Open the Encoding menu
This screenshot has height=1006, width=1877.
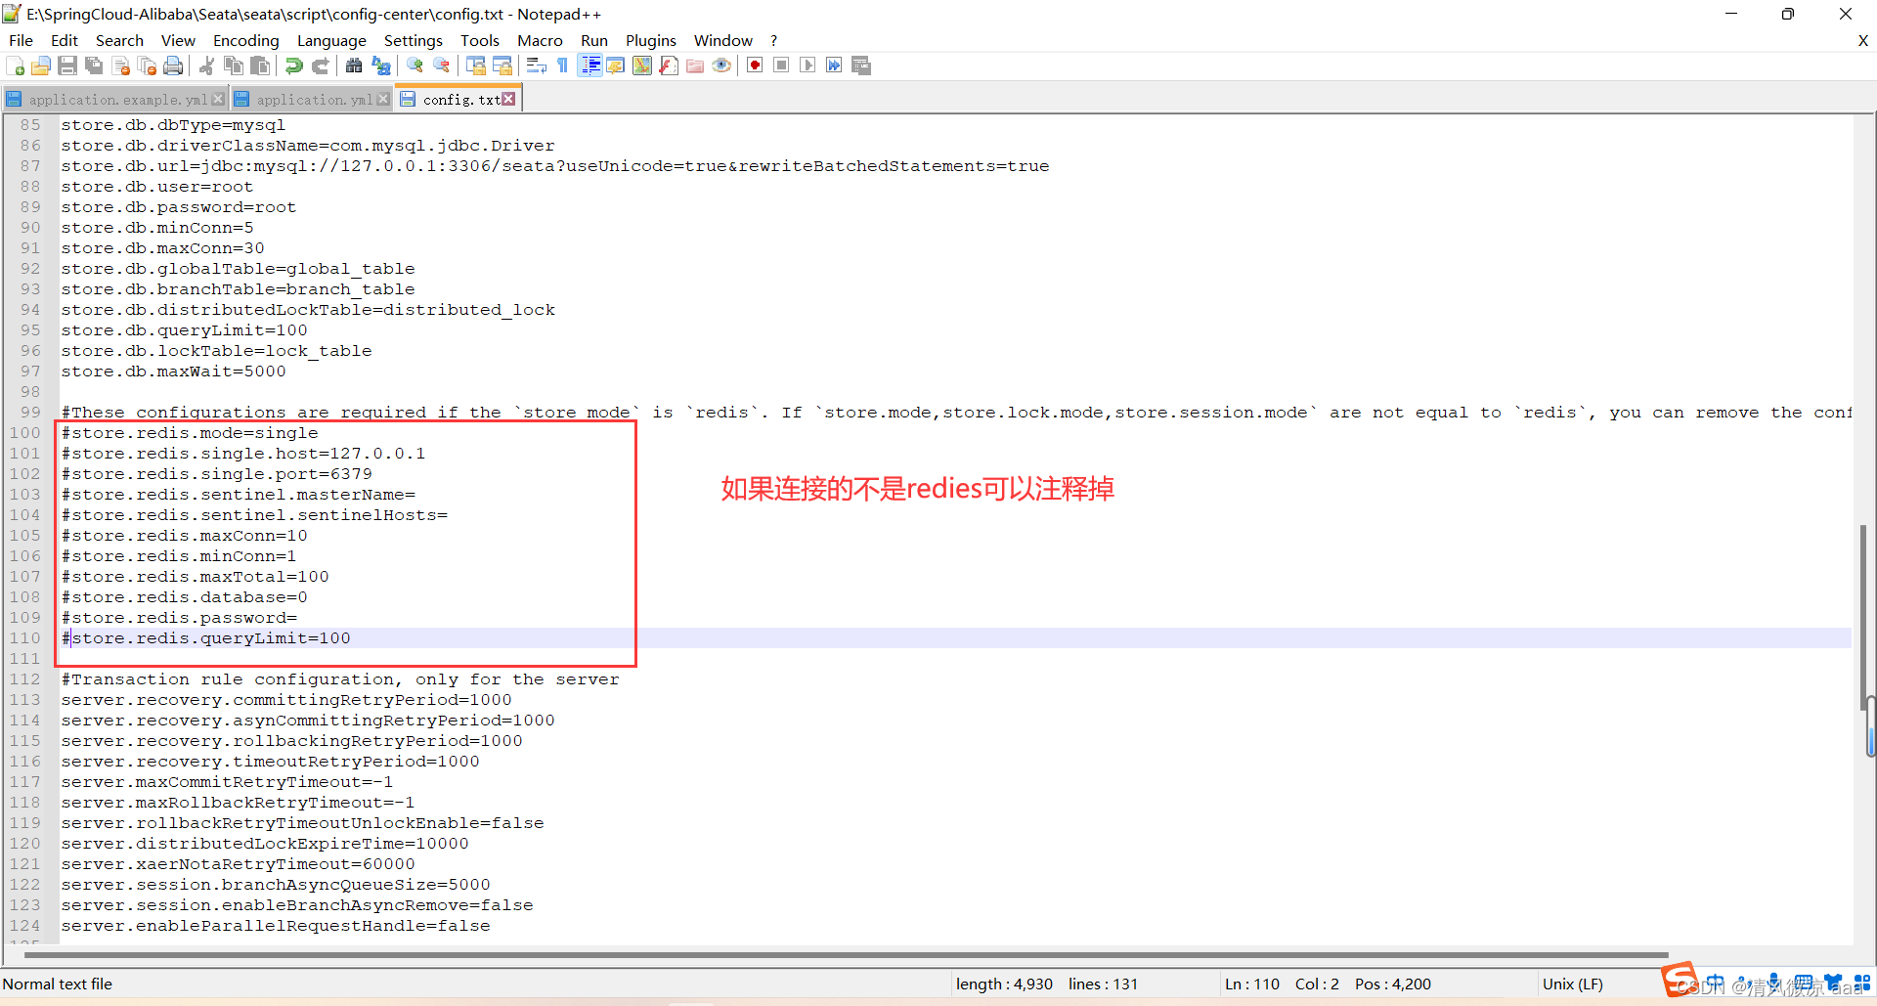(246, 40)
